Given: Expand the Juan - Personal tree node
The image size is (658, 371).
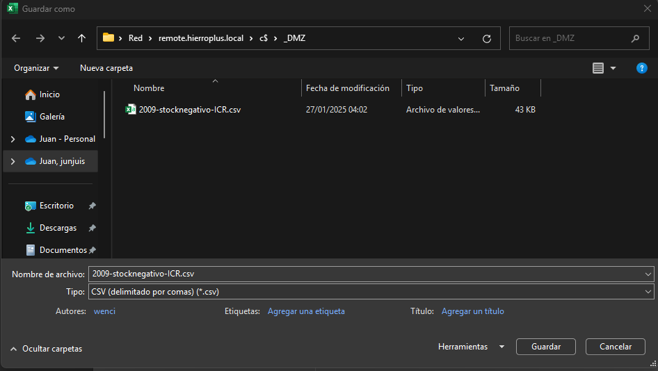Looking at the screenshot, I should pyautogui.click(x=13, y=139).
